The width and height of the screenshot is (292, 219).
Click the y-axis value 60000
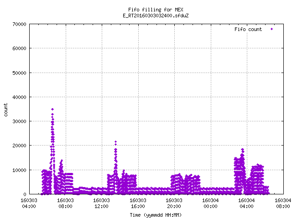19,48
